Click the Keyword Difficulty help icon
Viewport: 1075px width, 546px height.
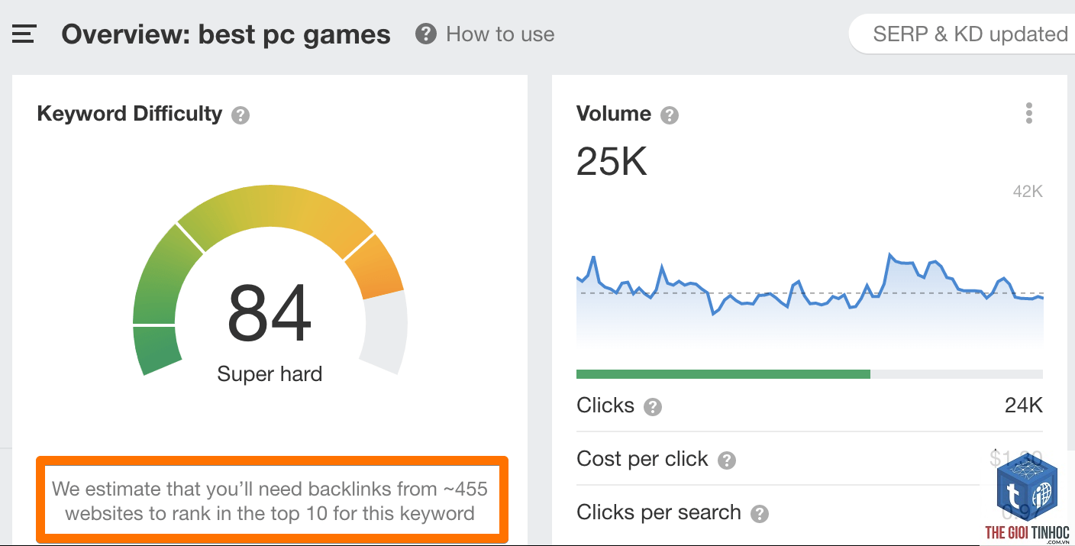(x=241, y=115)
